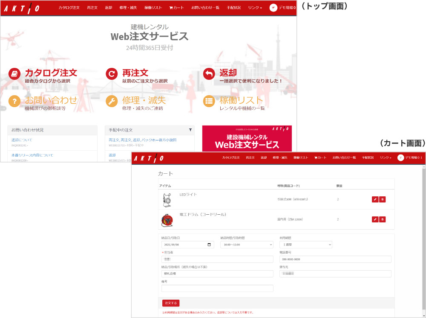
Task: Open 稼働リスト in cart screen nav bar
Action: click(301, 158)
